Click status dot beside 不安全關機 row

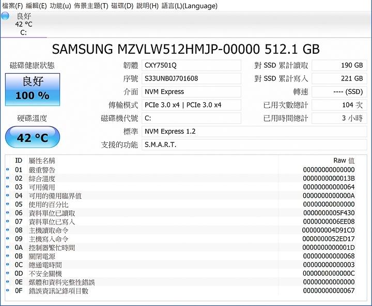coord(8,273)
